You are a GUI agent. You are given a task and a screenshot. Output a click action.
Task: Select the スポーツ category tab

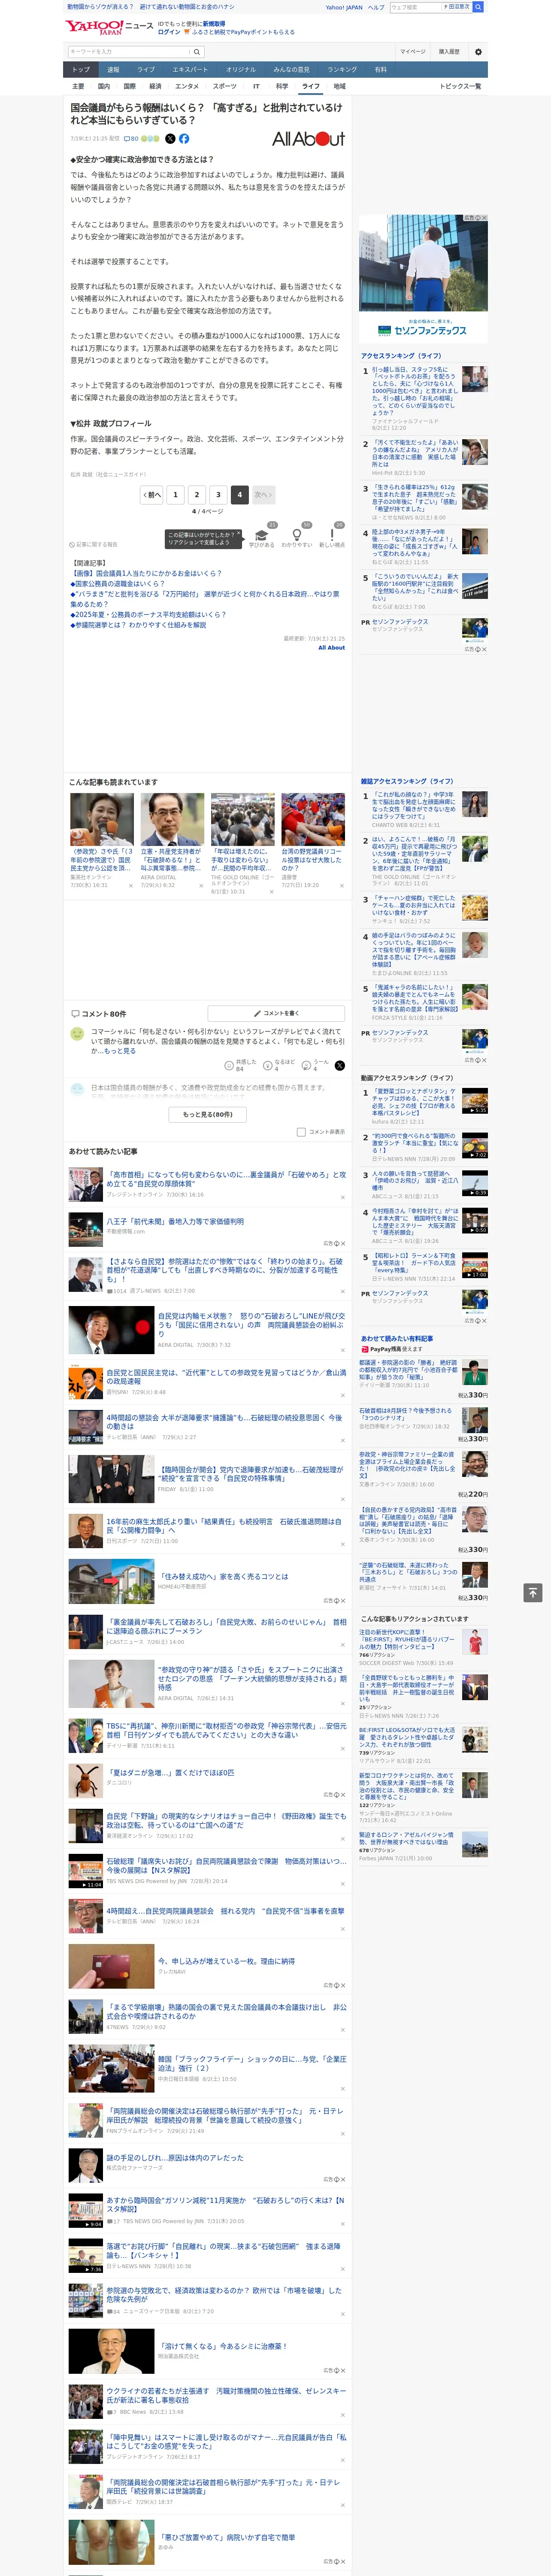coord(225,86)
